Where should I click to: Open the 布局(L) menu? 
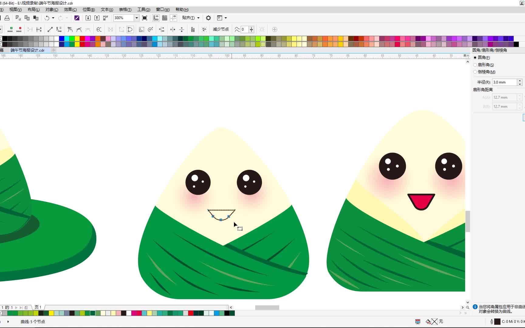[x=34, y=10]
